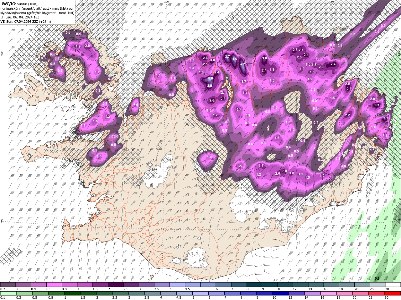This screenshot has width=401, height=300.
Task: Pick the rain scale swatch starting at 0.5
Action: click(x=40, y=293)
